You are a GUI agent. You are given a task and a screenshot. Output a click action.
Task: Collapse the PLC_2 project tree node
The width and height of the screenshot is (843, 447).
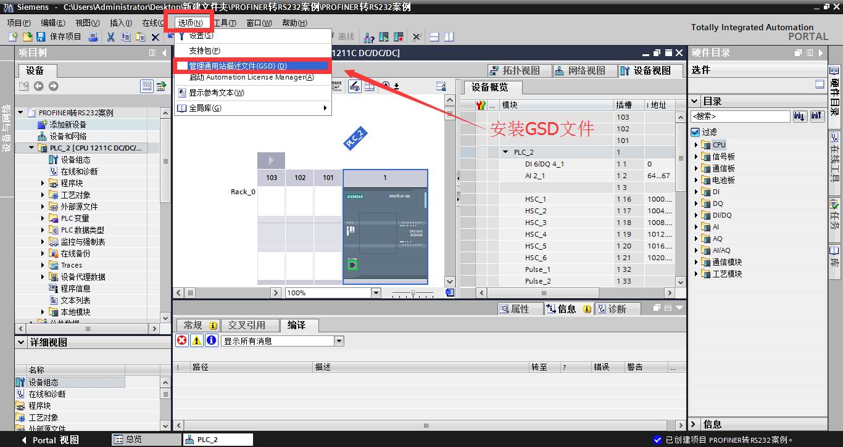point(31,148)
